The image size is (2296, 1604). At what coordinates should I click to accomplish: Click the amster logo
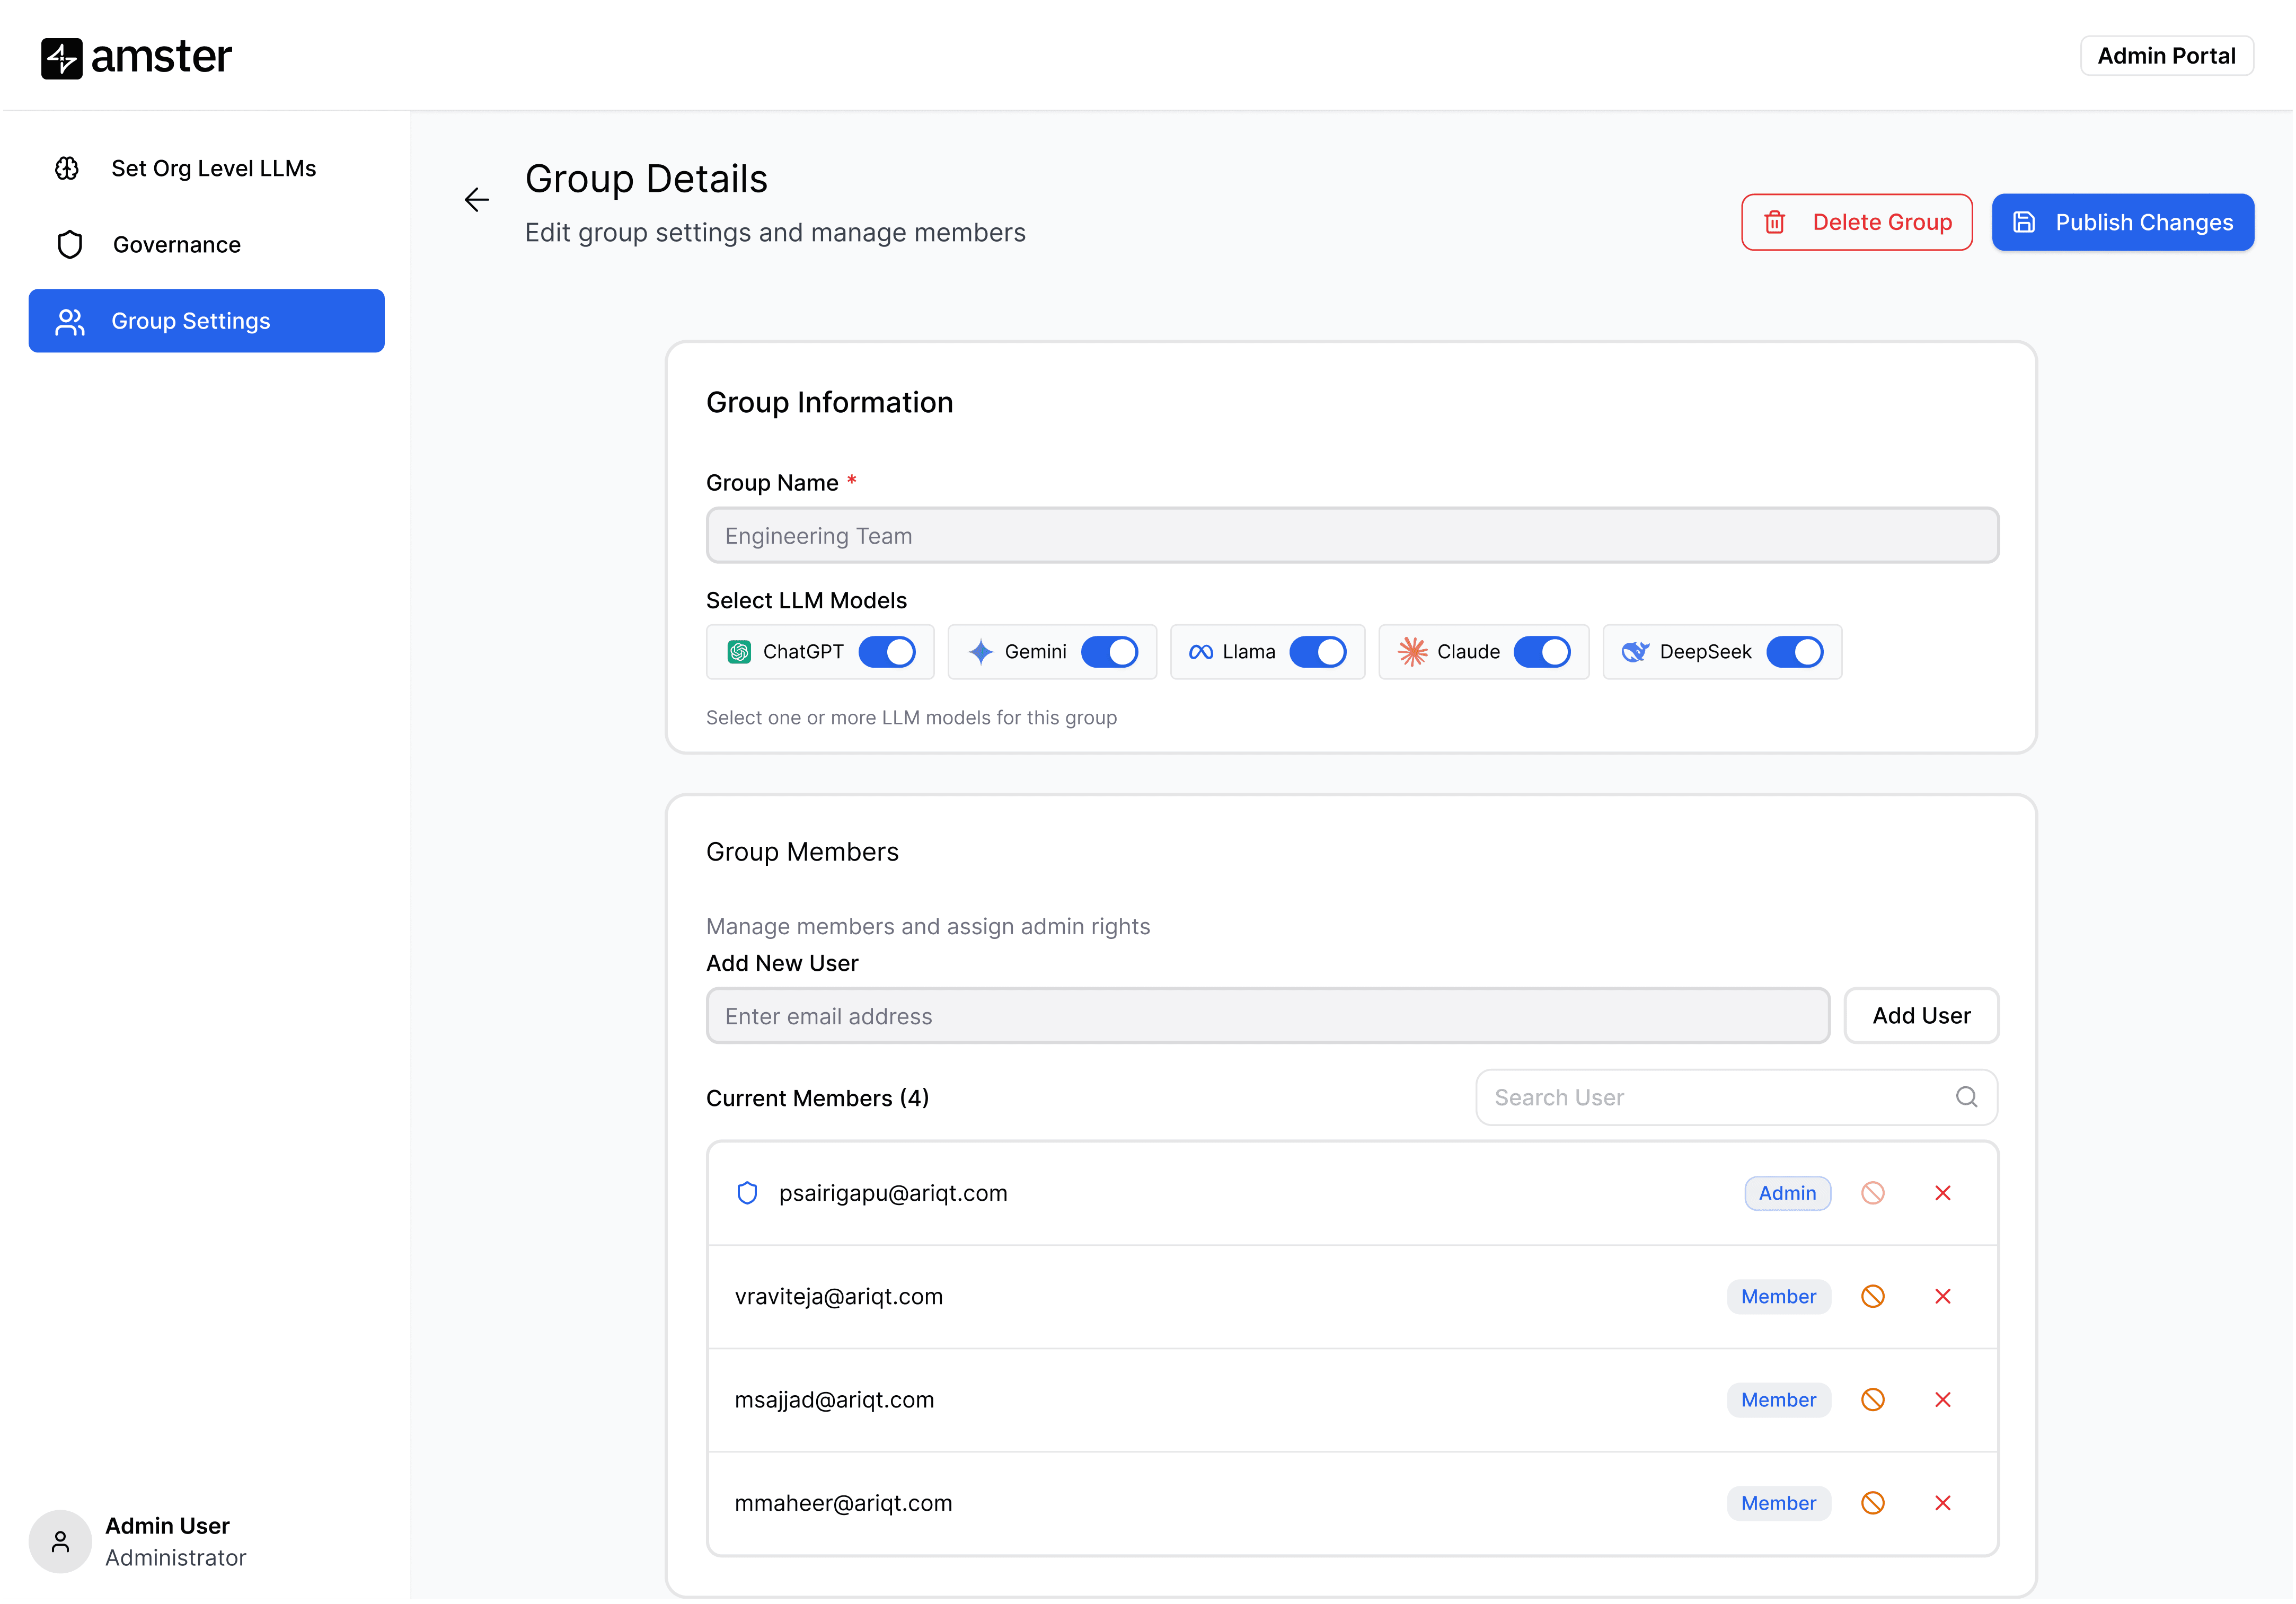[x=137, y=57]
